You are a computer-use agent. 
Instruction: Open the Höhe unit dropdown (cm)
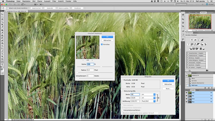148,98
